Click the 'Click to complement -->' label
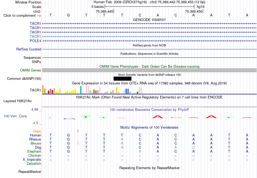Viewport: 257px width, 178px height. 22,16
